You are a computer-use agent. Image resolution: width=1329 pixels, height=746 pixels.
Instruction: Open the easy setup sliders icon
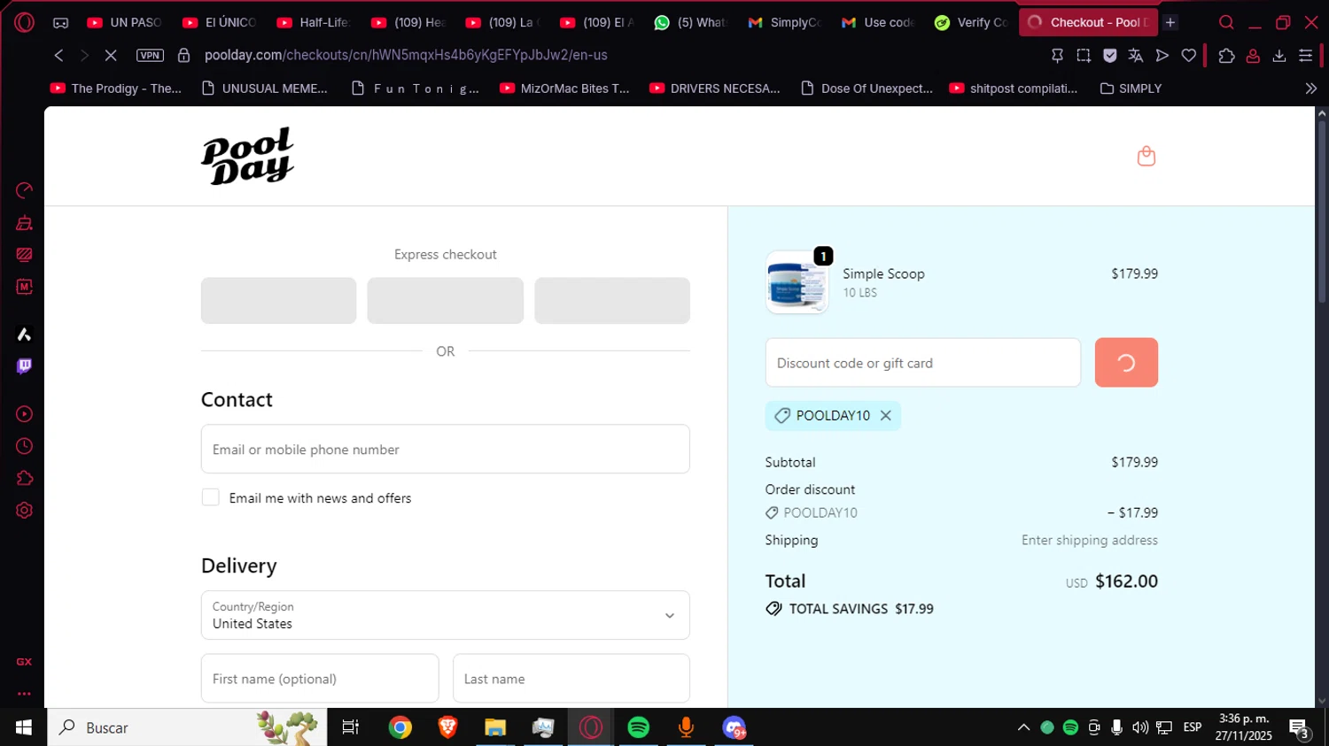[x=1305, y=56]
